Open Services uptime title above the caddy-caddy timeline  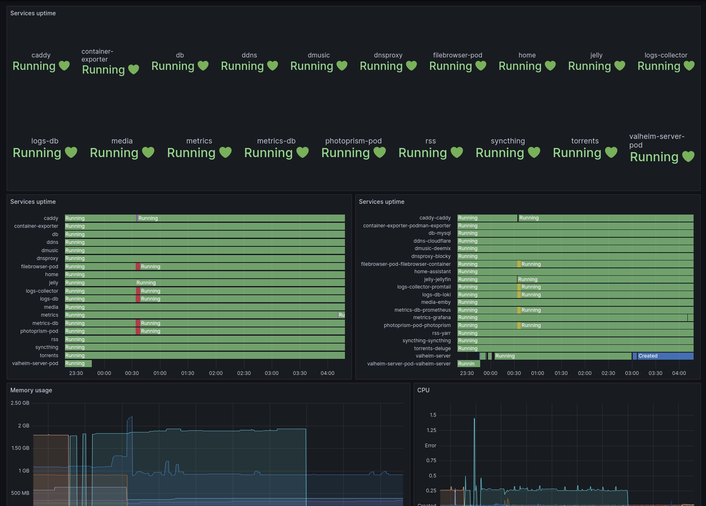(x=382, y=202)
